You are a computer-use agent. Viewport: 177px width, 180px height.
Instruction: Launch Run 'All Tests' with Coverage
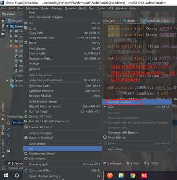[x=62, y=121]
